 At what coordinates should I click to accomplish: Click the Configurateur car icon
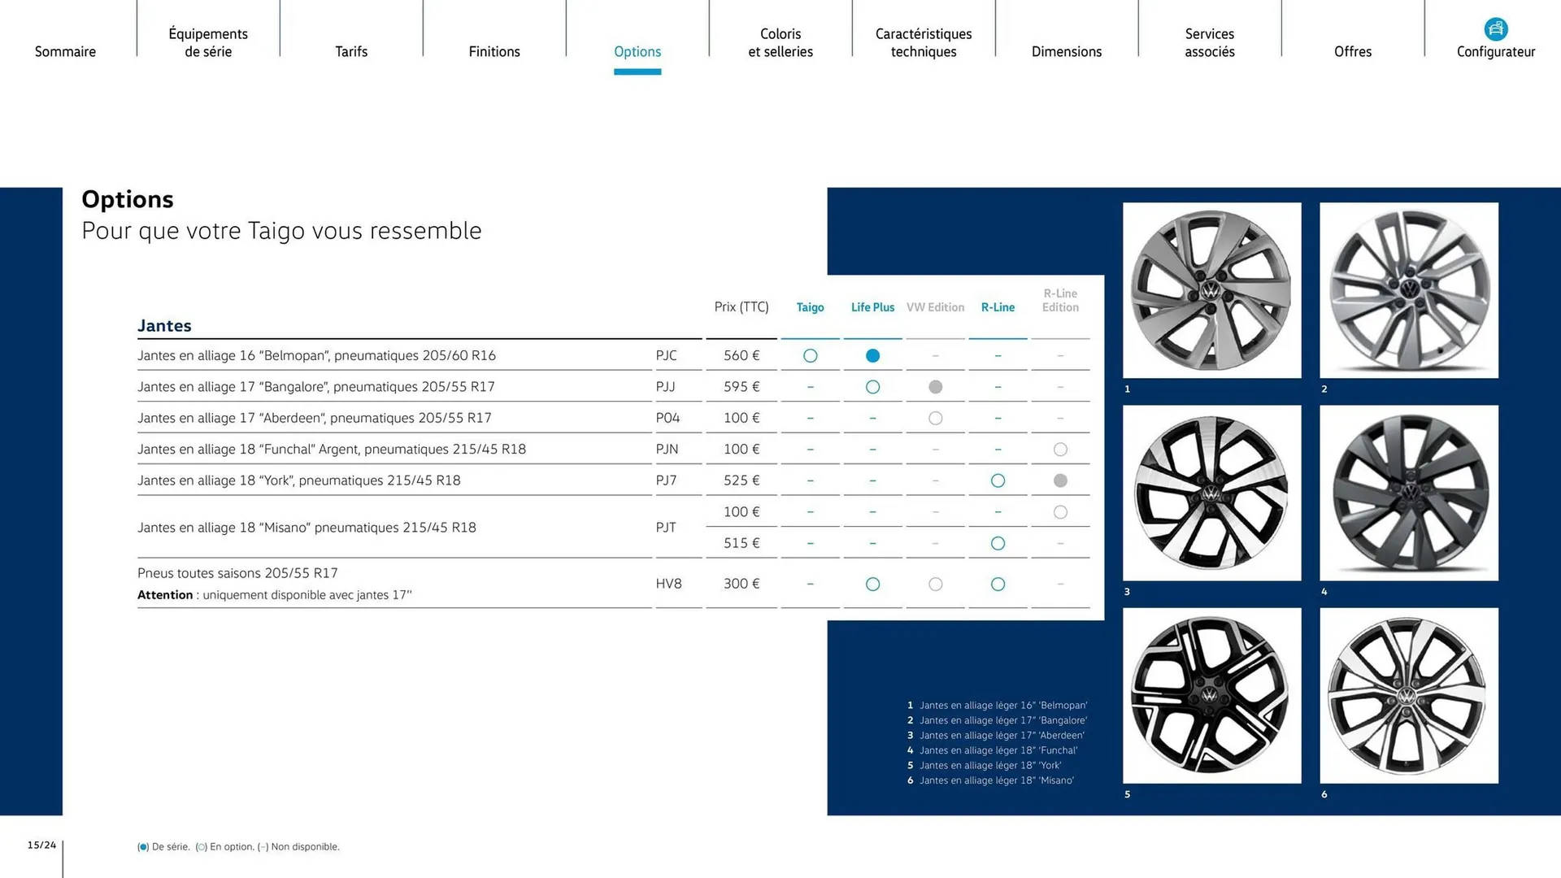(1495, 29)
